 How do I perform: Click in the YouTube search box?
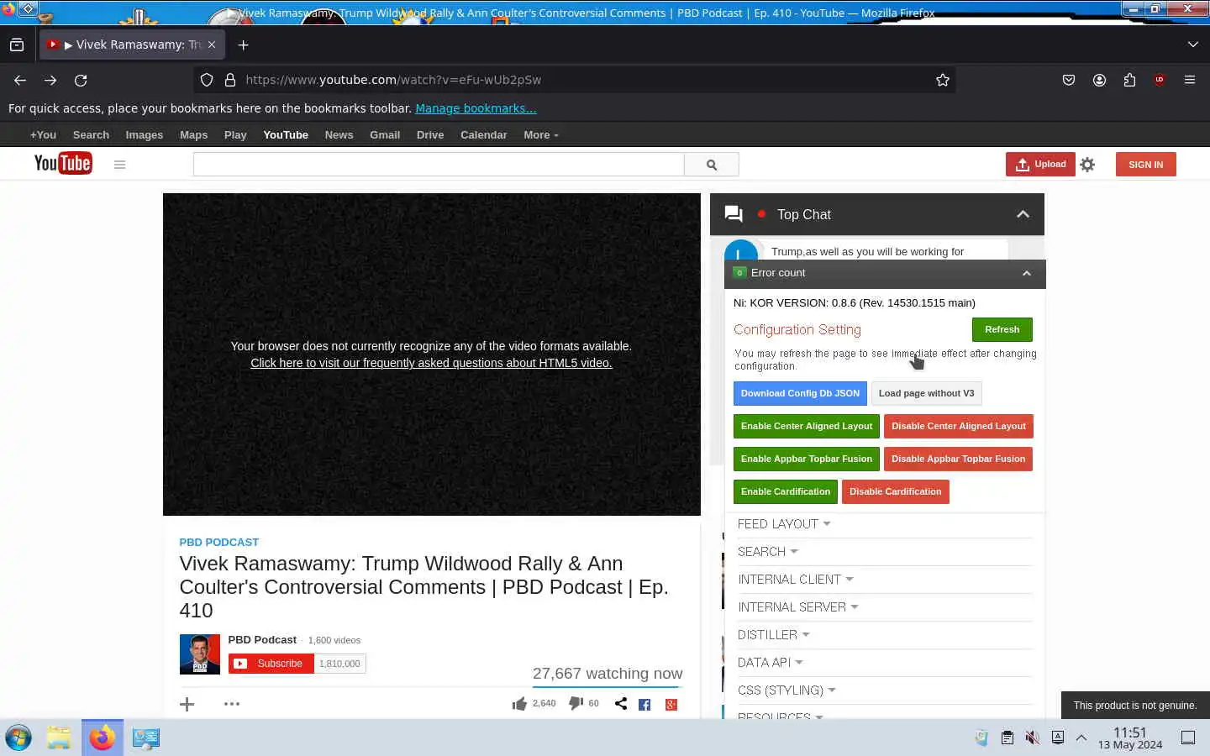(x=439, y=165)
